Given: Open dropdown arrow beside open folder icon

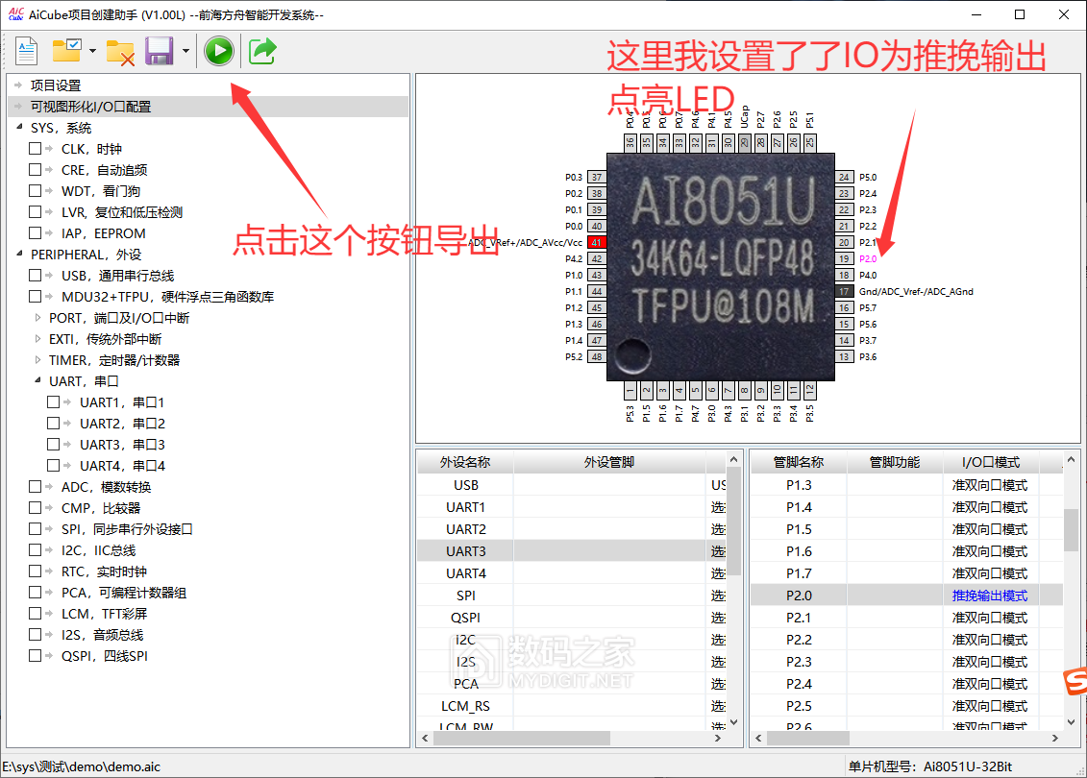Looking at the screenshot, I should click(92, 51).
